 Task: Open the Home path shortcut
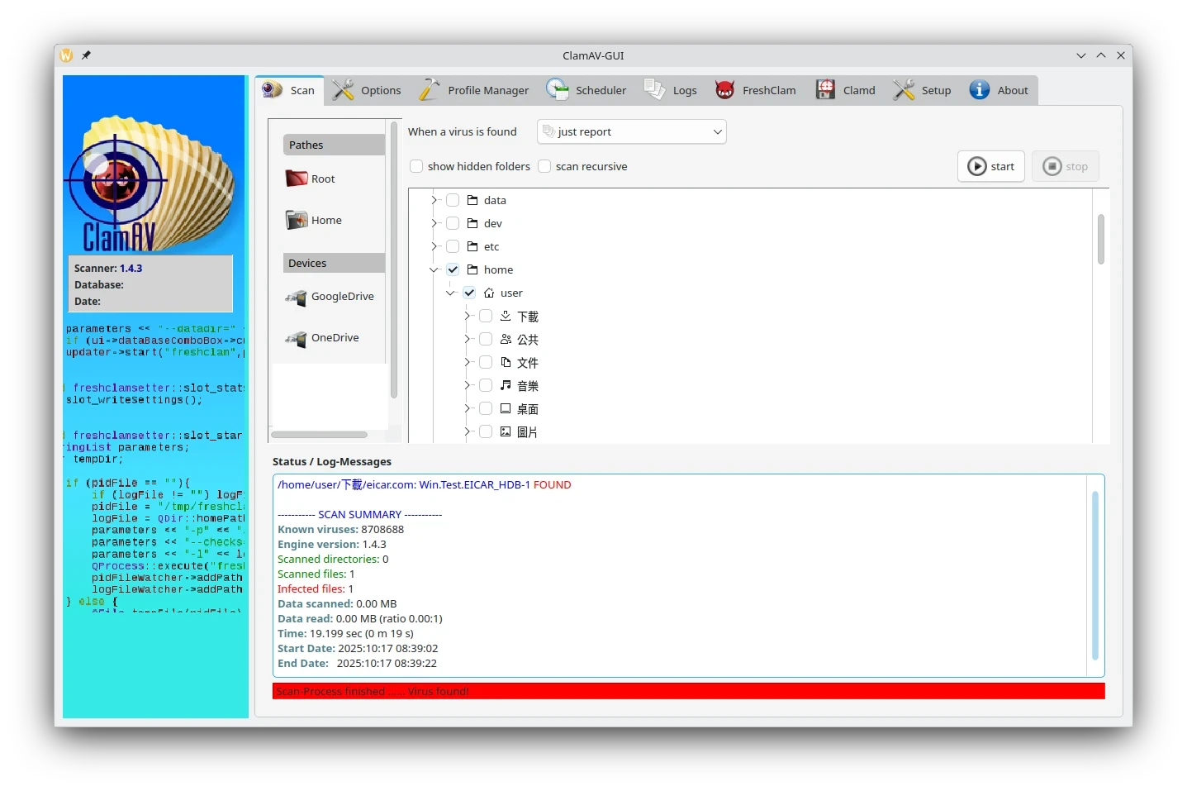(x=296, y=220)
